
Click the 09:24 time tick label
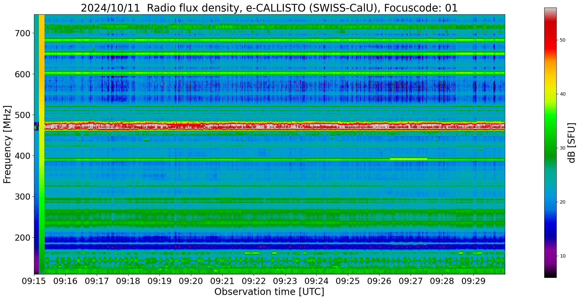(x=316, y=281)
